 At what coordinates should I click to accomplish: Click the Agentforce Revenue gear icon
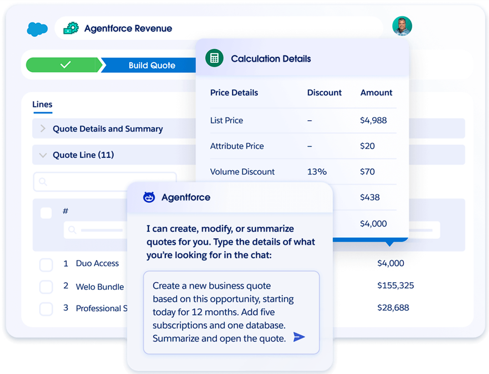coord(71,28)
